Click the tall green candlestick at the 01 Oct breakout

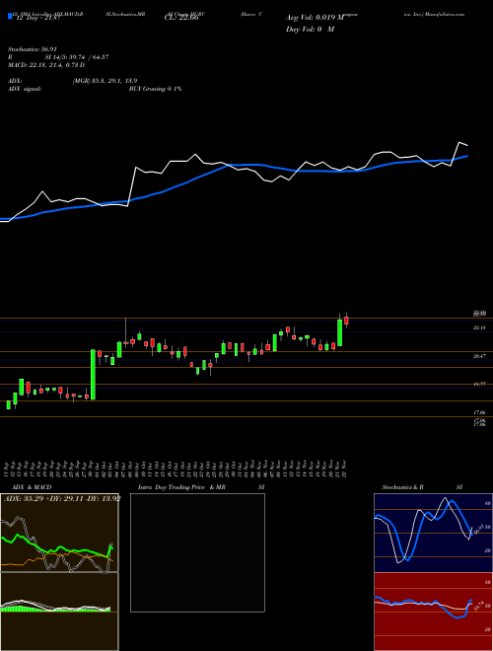coord(93,375)
